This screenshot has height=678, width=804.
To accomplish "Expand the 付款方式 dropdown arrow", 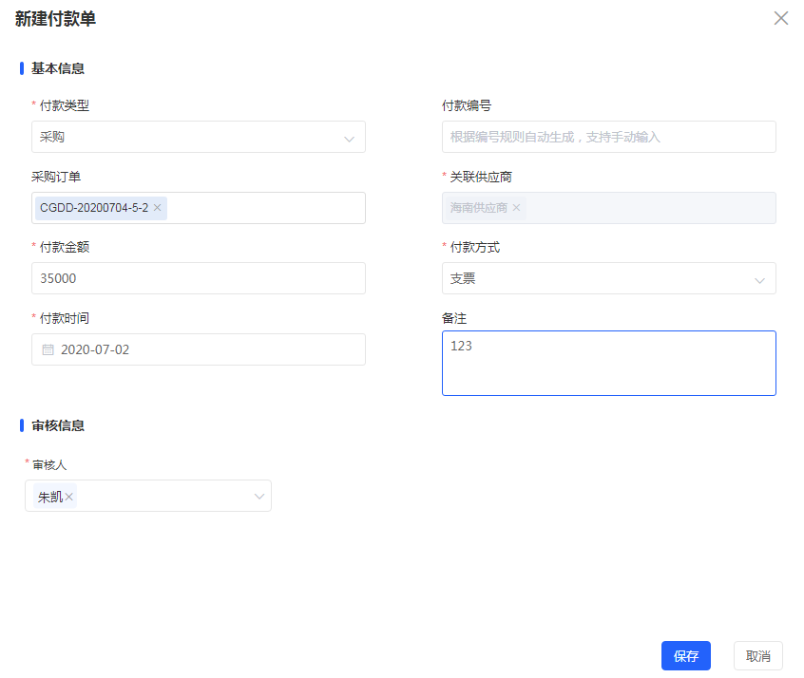I will click(x=759, y=280).
